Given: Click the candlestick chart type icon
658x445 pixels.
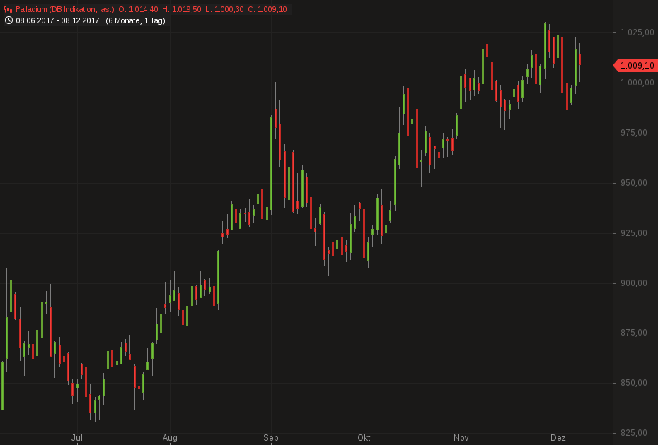Looking at the screenshot, I should pos(8,9).
